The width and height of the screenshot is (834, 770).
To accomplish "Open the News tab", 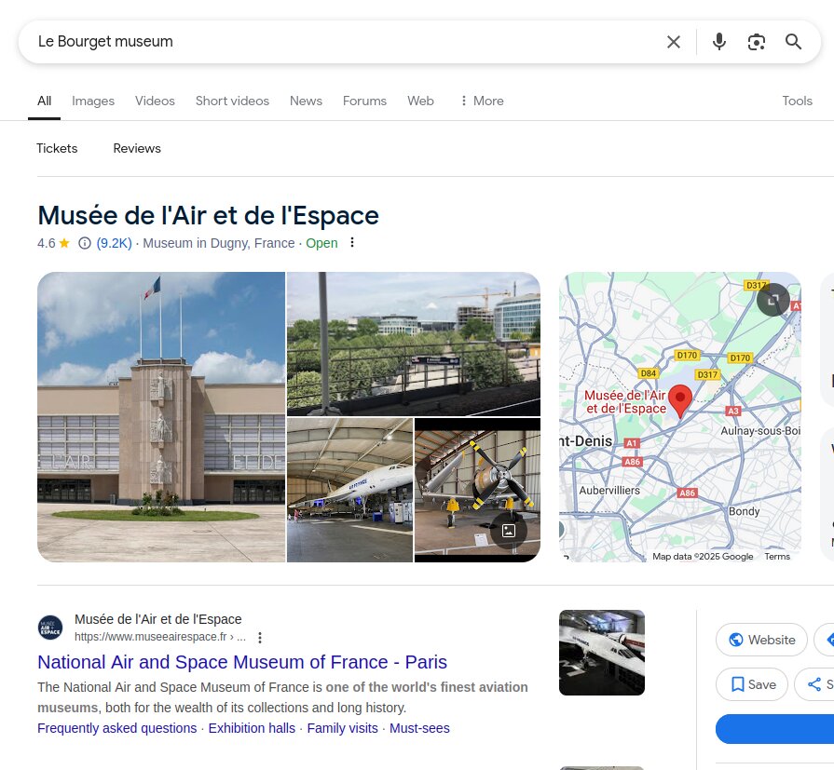I will 306,101.
